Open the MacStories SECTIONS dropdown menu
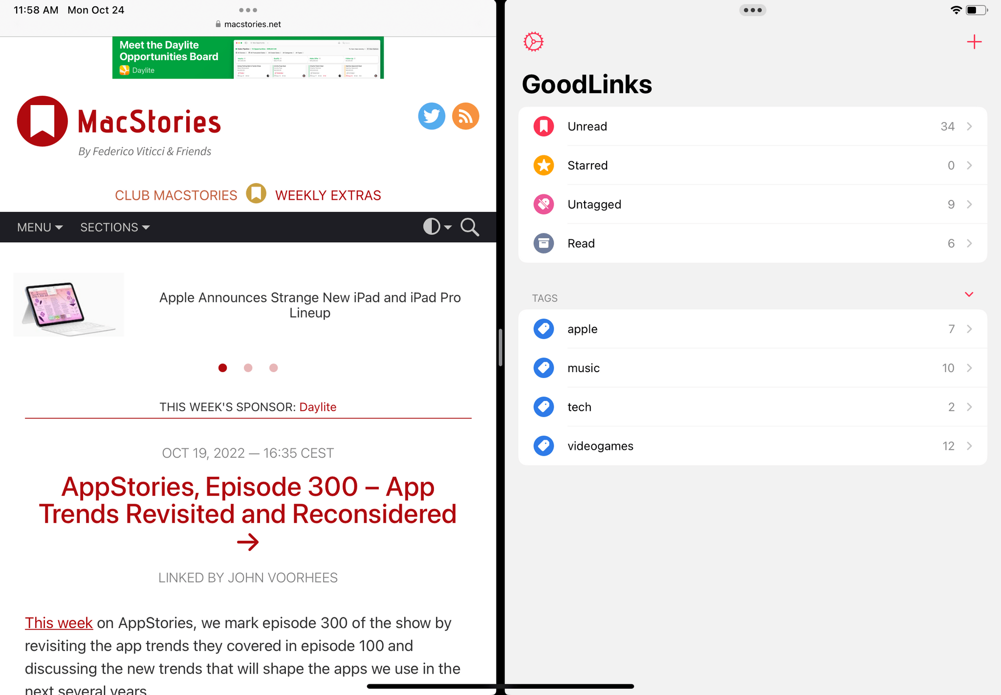 [x=115, y=227]
